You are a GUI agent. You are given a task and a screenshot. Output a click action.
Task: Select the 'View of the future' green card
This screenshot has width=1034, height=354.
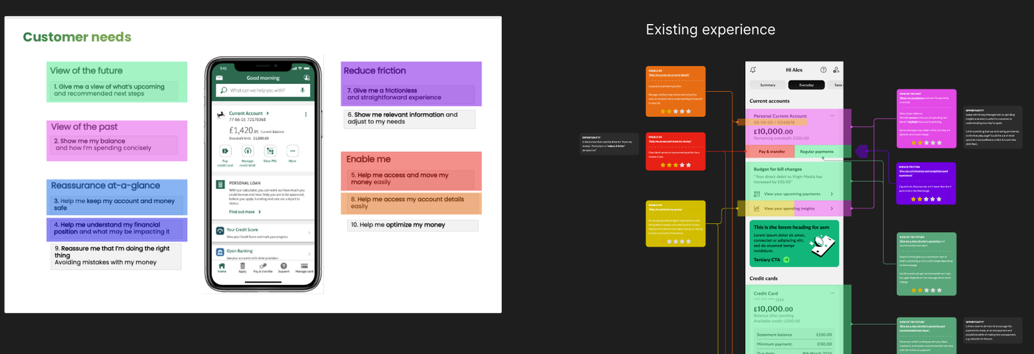pos(117,82)
